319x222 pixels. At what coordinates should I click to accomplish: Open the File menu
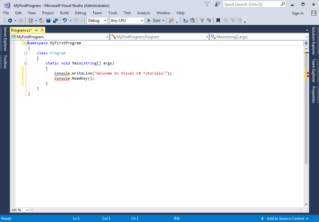pos(6,13)
